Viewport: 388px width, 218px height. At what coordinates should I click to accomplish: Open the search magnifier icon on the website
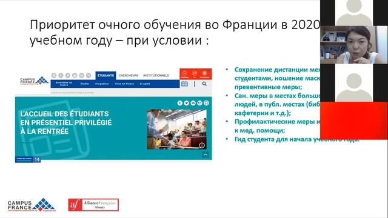[x=204, y=84]
